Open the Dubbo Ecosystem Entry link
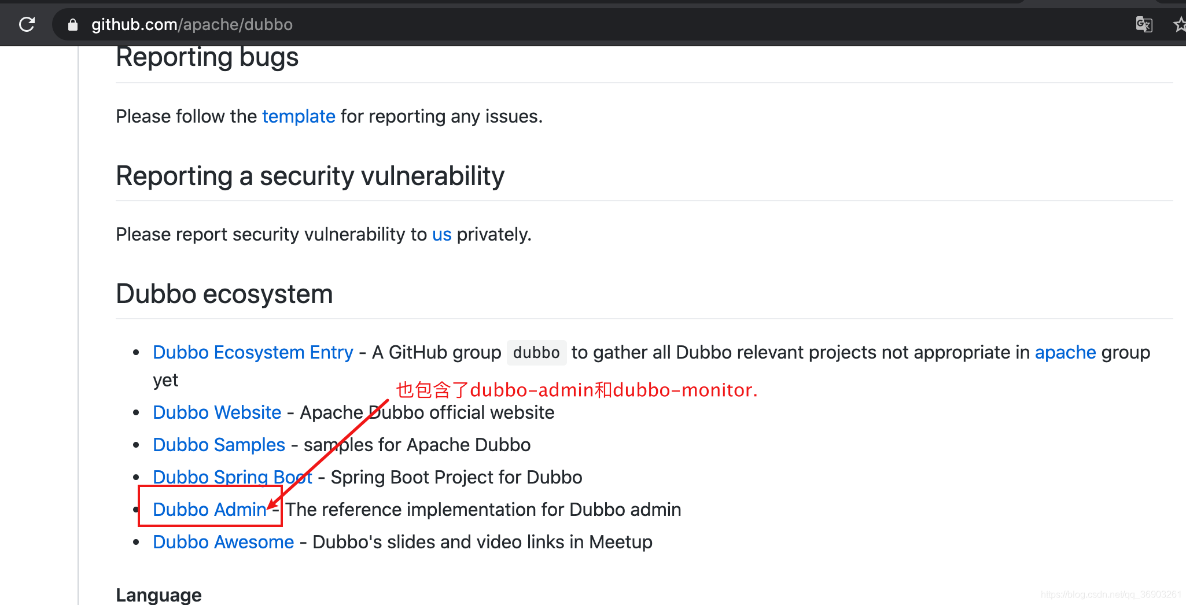This screenshot has width=1186, height=605. coord(253,352)
